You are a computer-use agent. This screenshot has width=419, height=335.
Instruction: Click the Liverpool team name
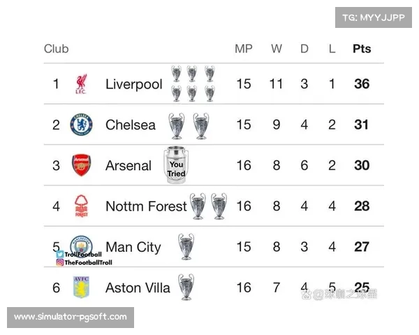click(x=133, y=84)
